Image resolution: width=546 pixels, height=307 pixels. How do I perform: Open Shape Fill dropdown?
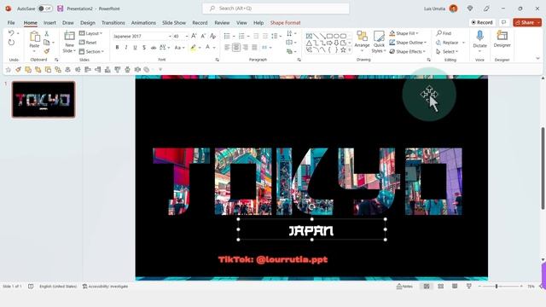(x=404, y=33)
